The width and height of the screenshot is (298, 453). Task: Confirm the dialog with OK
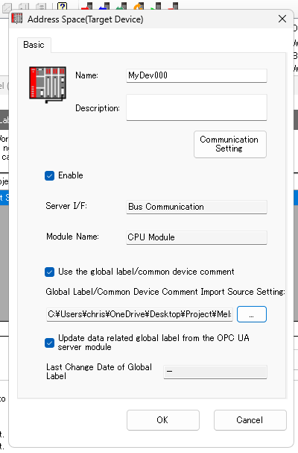point(162,419)
